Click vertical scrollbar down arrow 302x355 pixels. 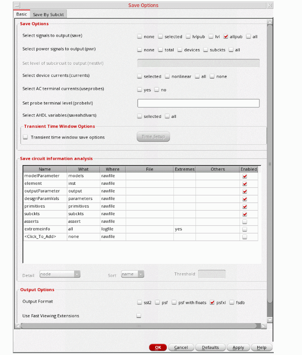click(269, 320)
